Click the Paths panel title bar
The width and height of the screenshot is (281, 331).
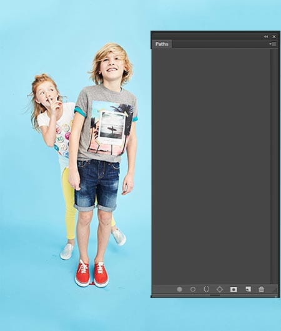click(x=207, y=36)
